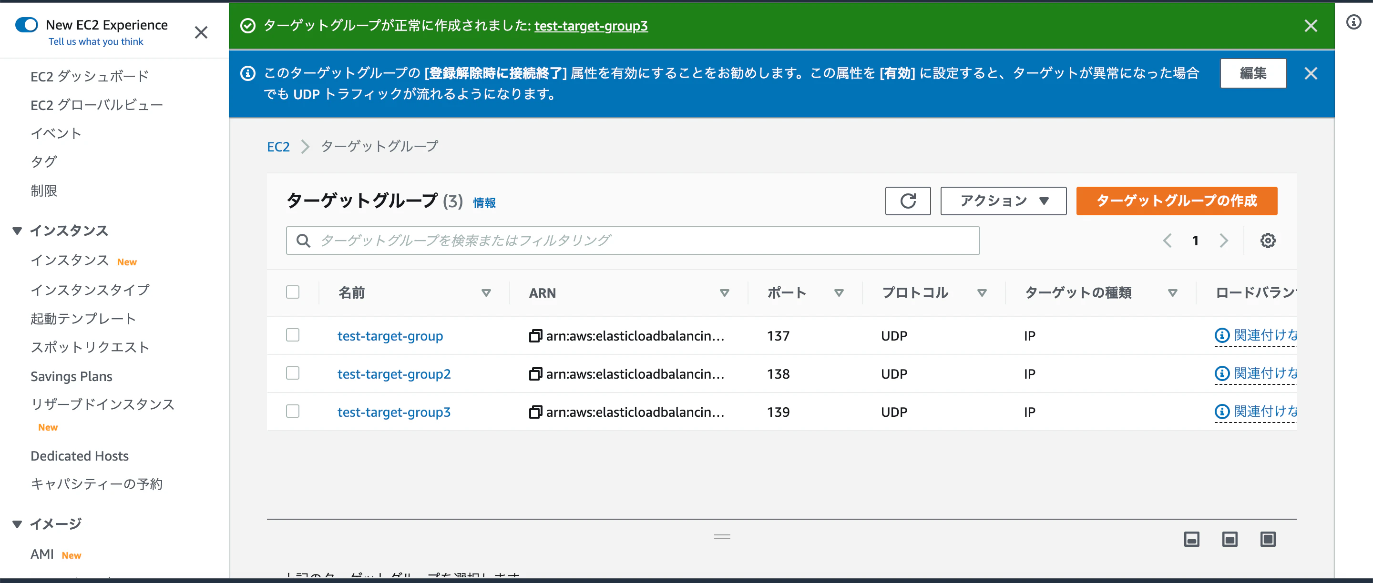The width and height of the screenshot is (1373, 583).
Task: Sort by ポート column arrow
Action: [x=839, y=293]
